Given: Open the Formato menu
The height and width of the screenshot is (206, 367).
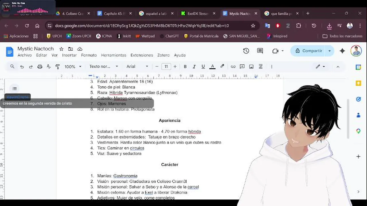Looking at the screenshot, I should coord(89,55).
